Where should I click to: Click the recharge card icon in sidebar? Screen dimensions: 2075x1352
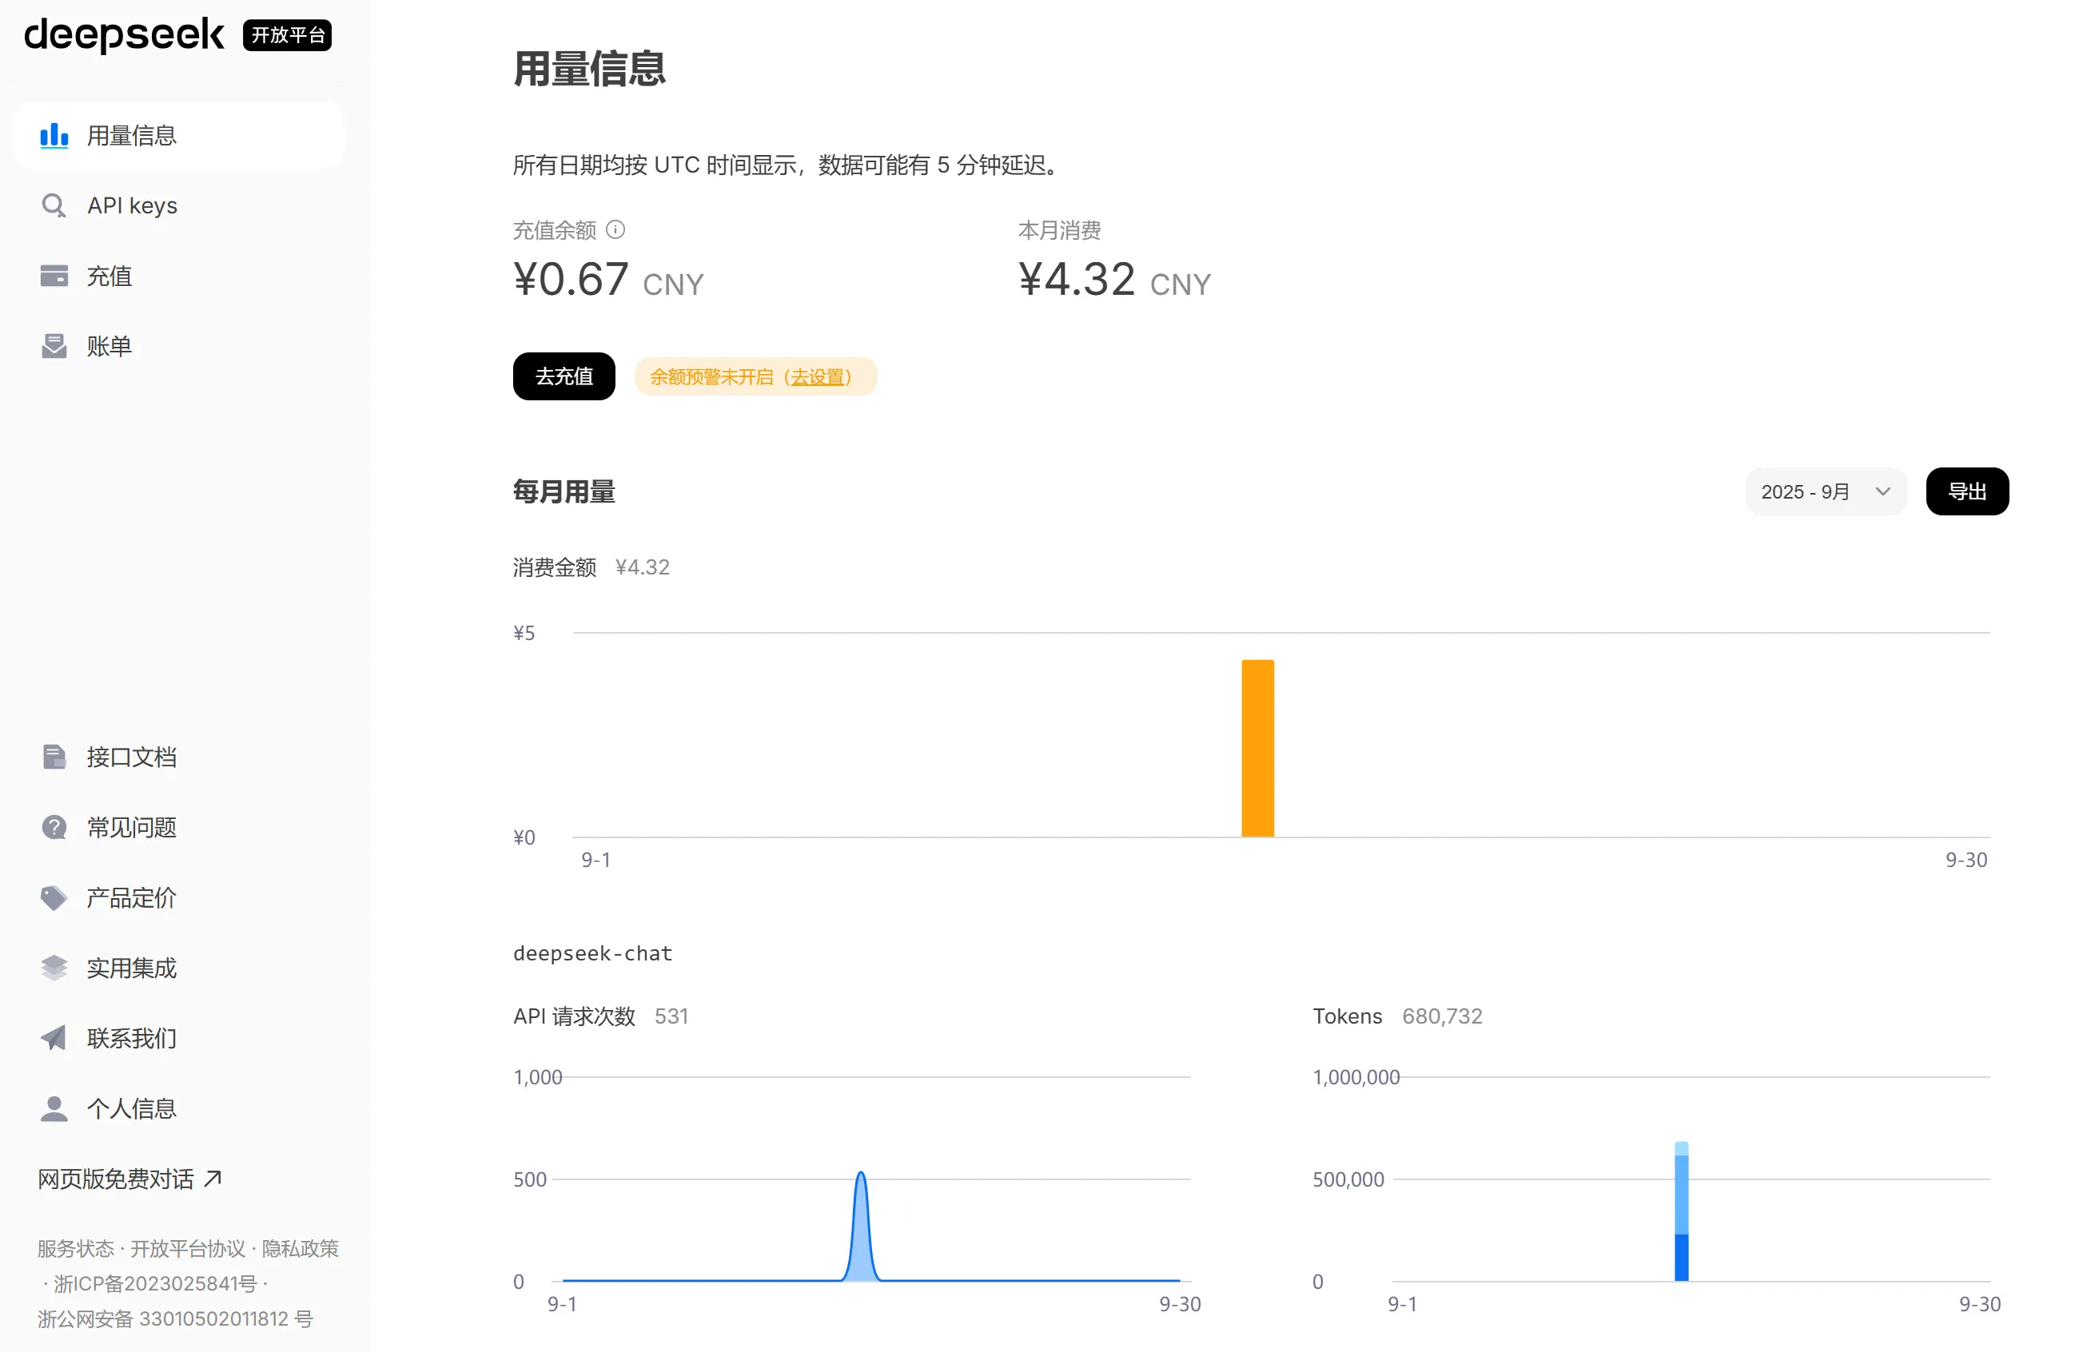coord(54,276)
